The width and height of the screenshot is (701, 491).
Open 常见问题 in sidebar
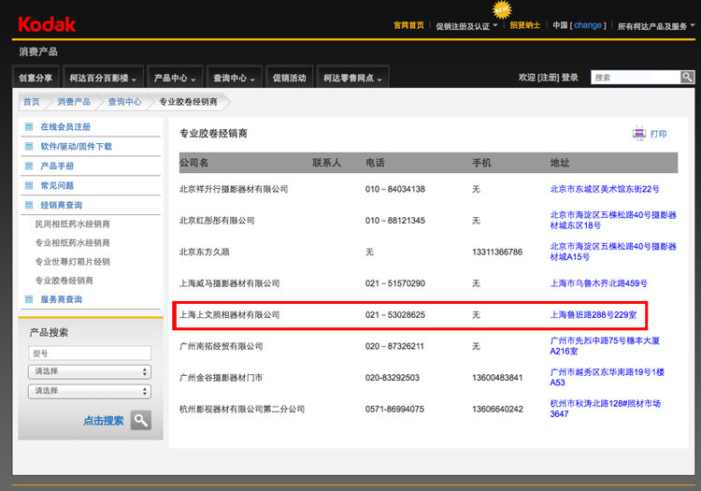coord(57,185)
